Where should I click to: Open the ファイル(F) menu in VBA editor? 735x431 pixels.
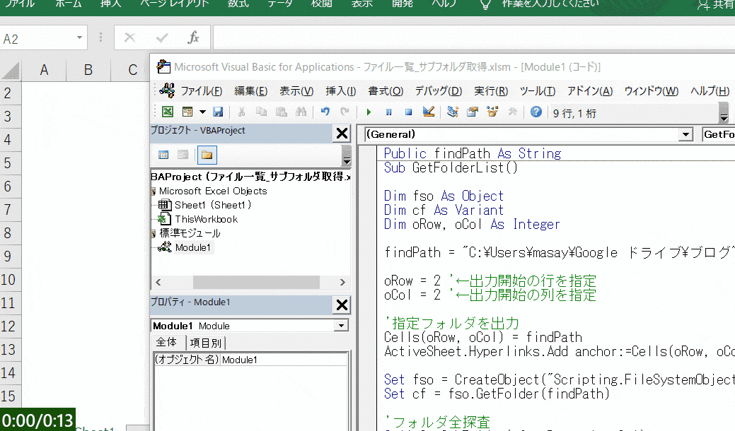tap(202, 90)
